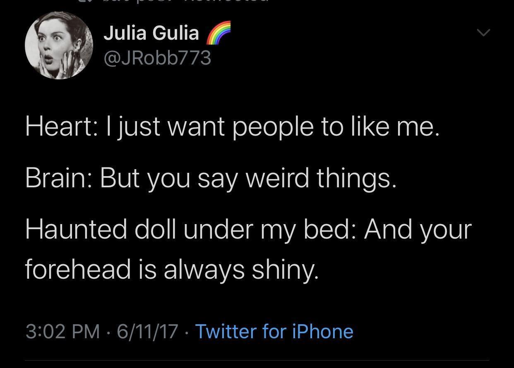Click the line starting with Haunted doll

tap(248, 229)
